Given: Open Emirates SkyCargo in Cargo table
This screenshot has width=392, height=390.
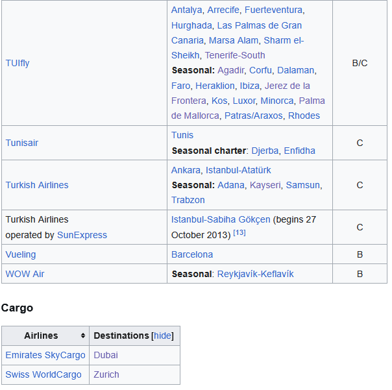Looking at the screenshot, I should 45,355.
